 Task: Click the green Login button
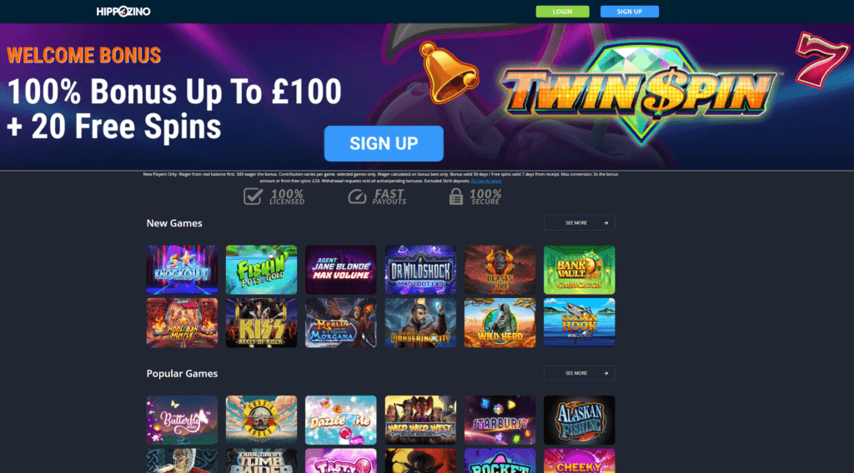coord(563,12)
